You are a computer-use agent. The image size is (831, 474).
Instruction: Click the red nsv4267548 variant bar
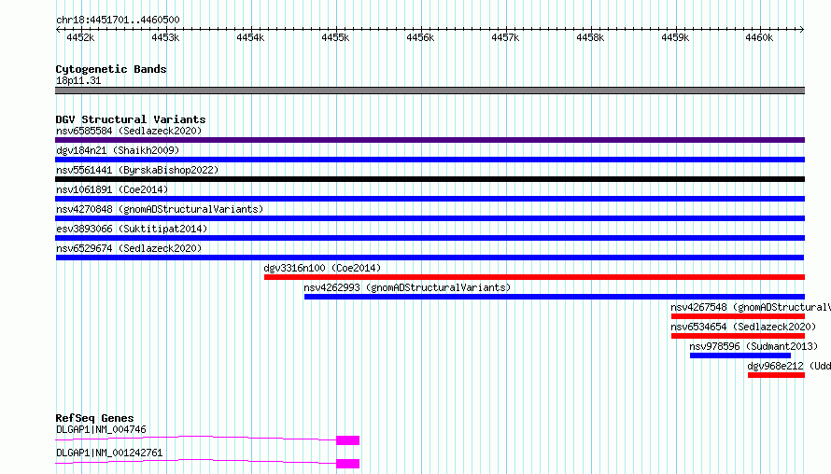coord(738,316)
